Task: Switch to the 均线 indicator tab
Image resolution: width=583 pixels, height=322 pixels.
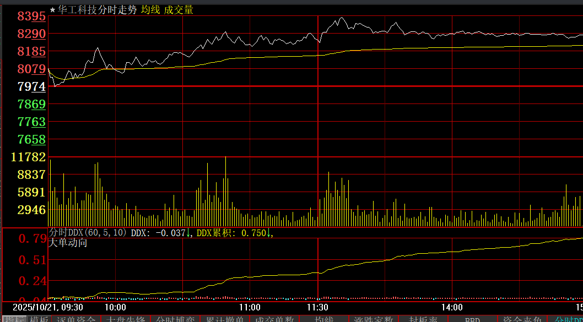Action: coord(323,319)
